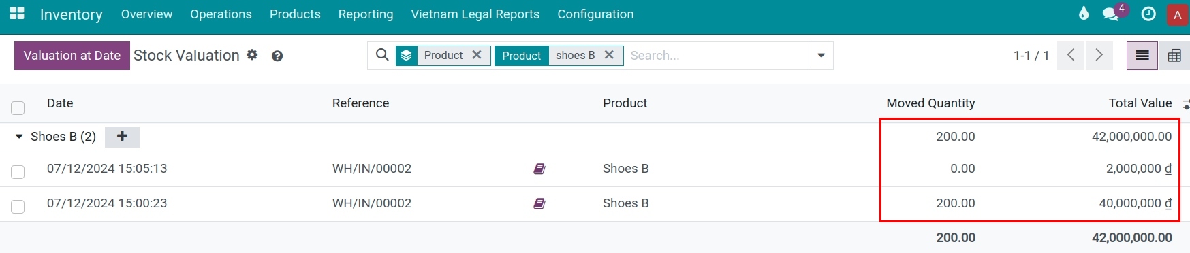Click the date 07/12/2024 15:00:23
The width and height of the screenshot is (1190, 253).
click(x=107, y=203)
